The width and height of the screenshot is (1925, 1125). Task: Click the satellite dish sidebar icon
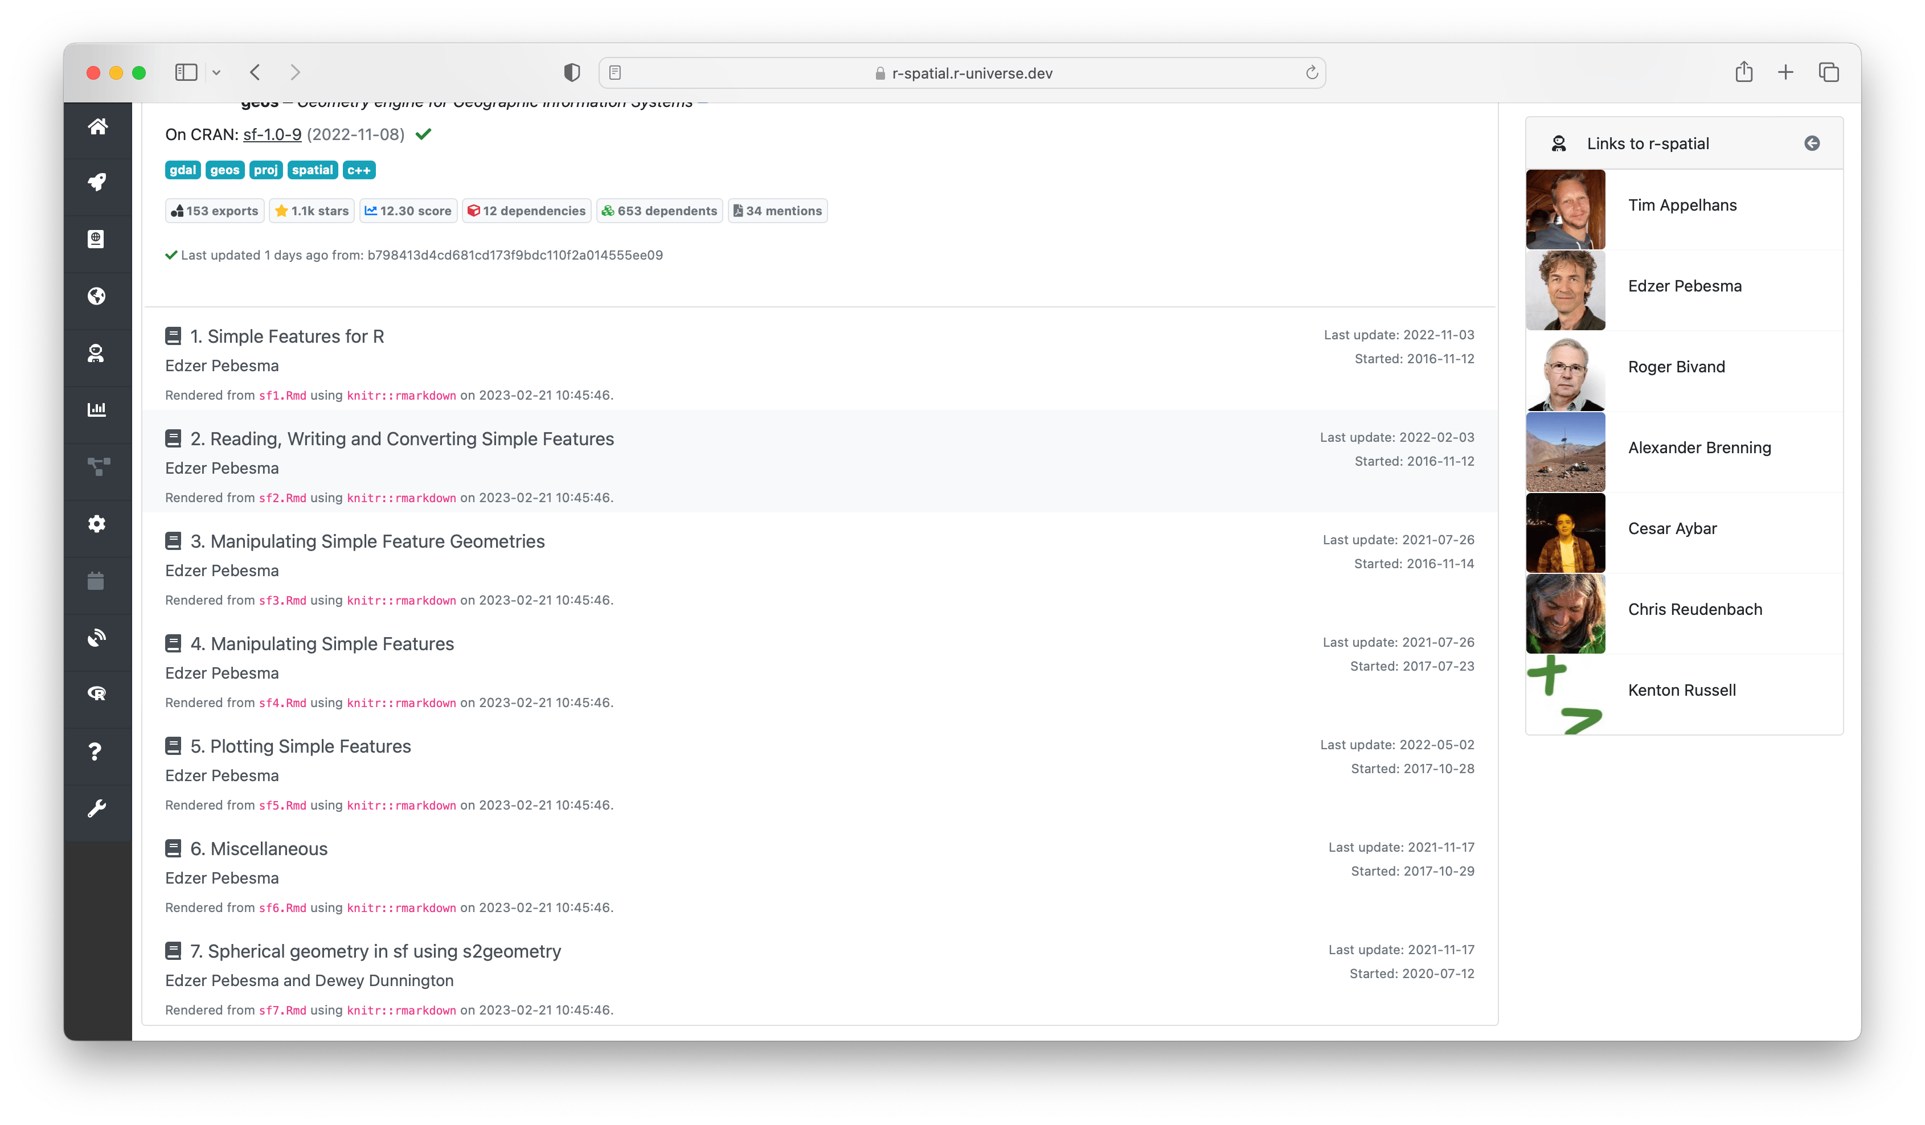(x=97, y=638)
